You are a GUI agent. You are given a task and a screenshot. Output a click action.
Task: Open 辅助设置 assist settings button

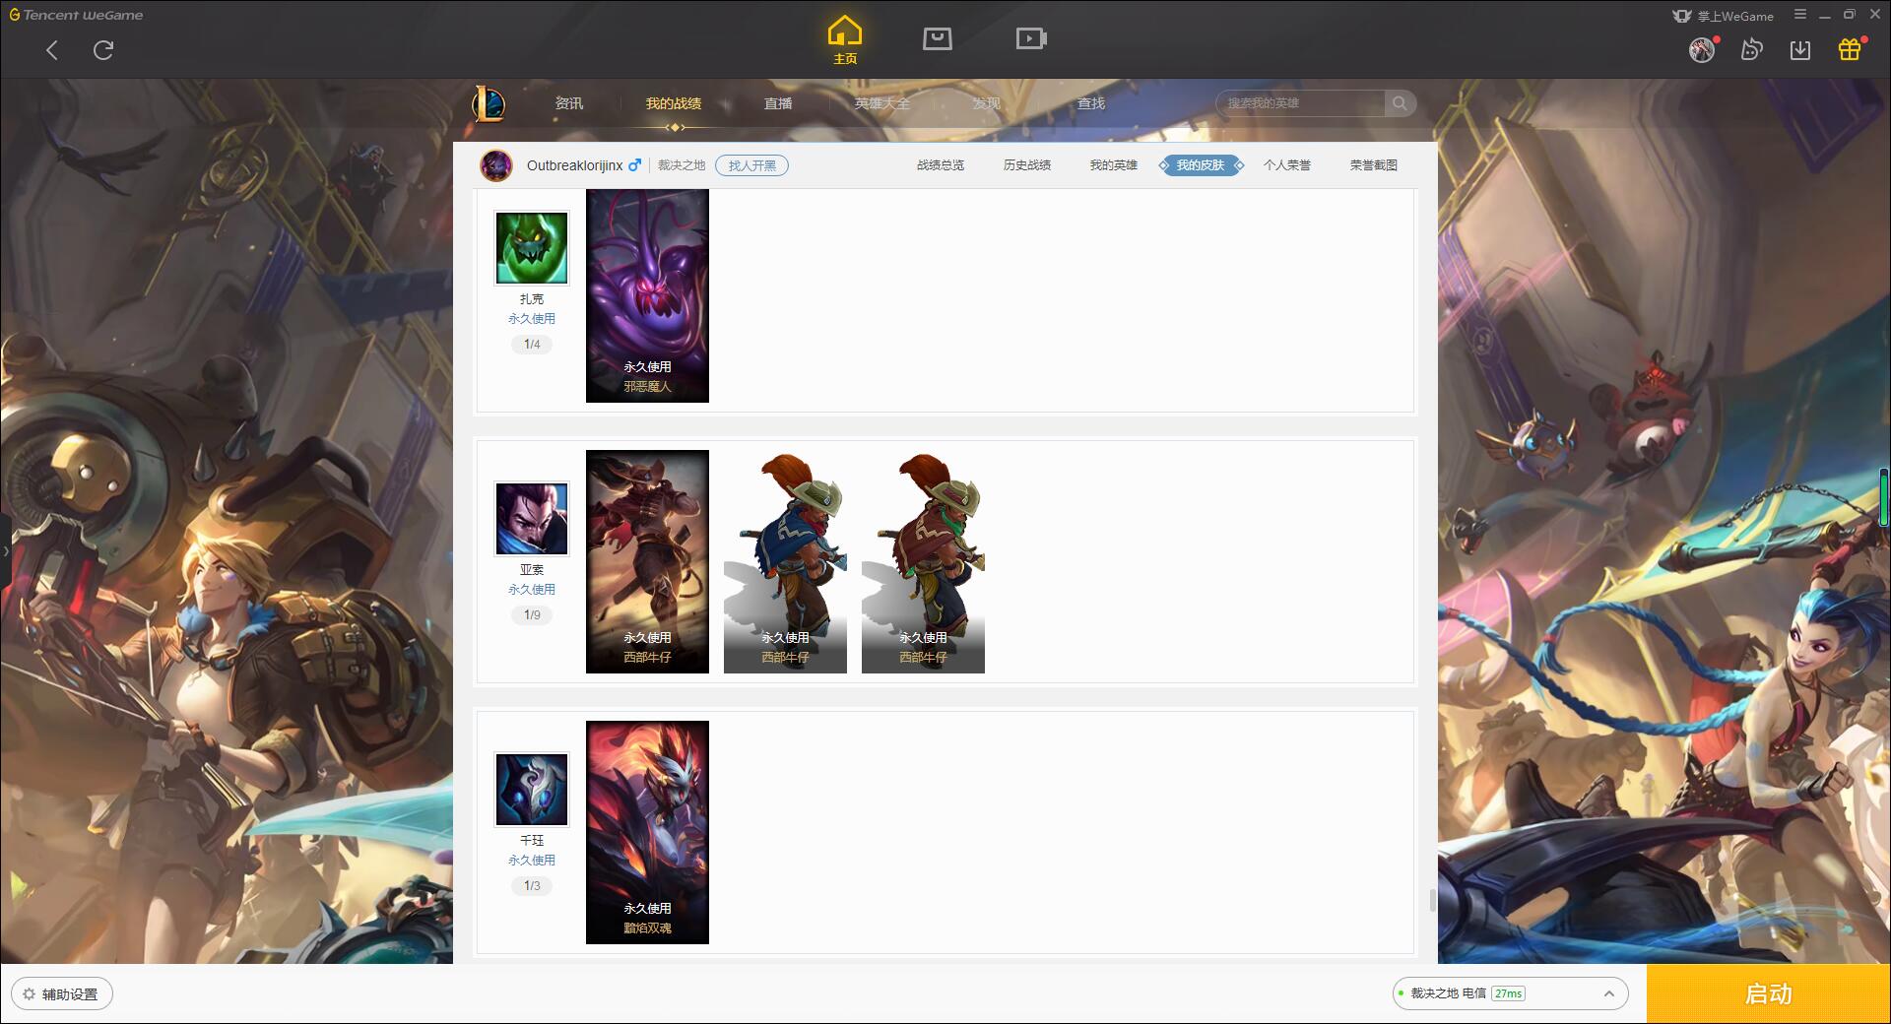pos(62,994)
